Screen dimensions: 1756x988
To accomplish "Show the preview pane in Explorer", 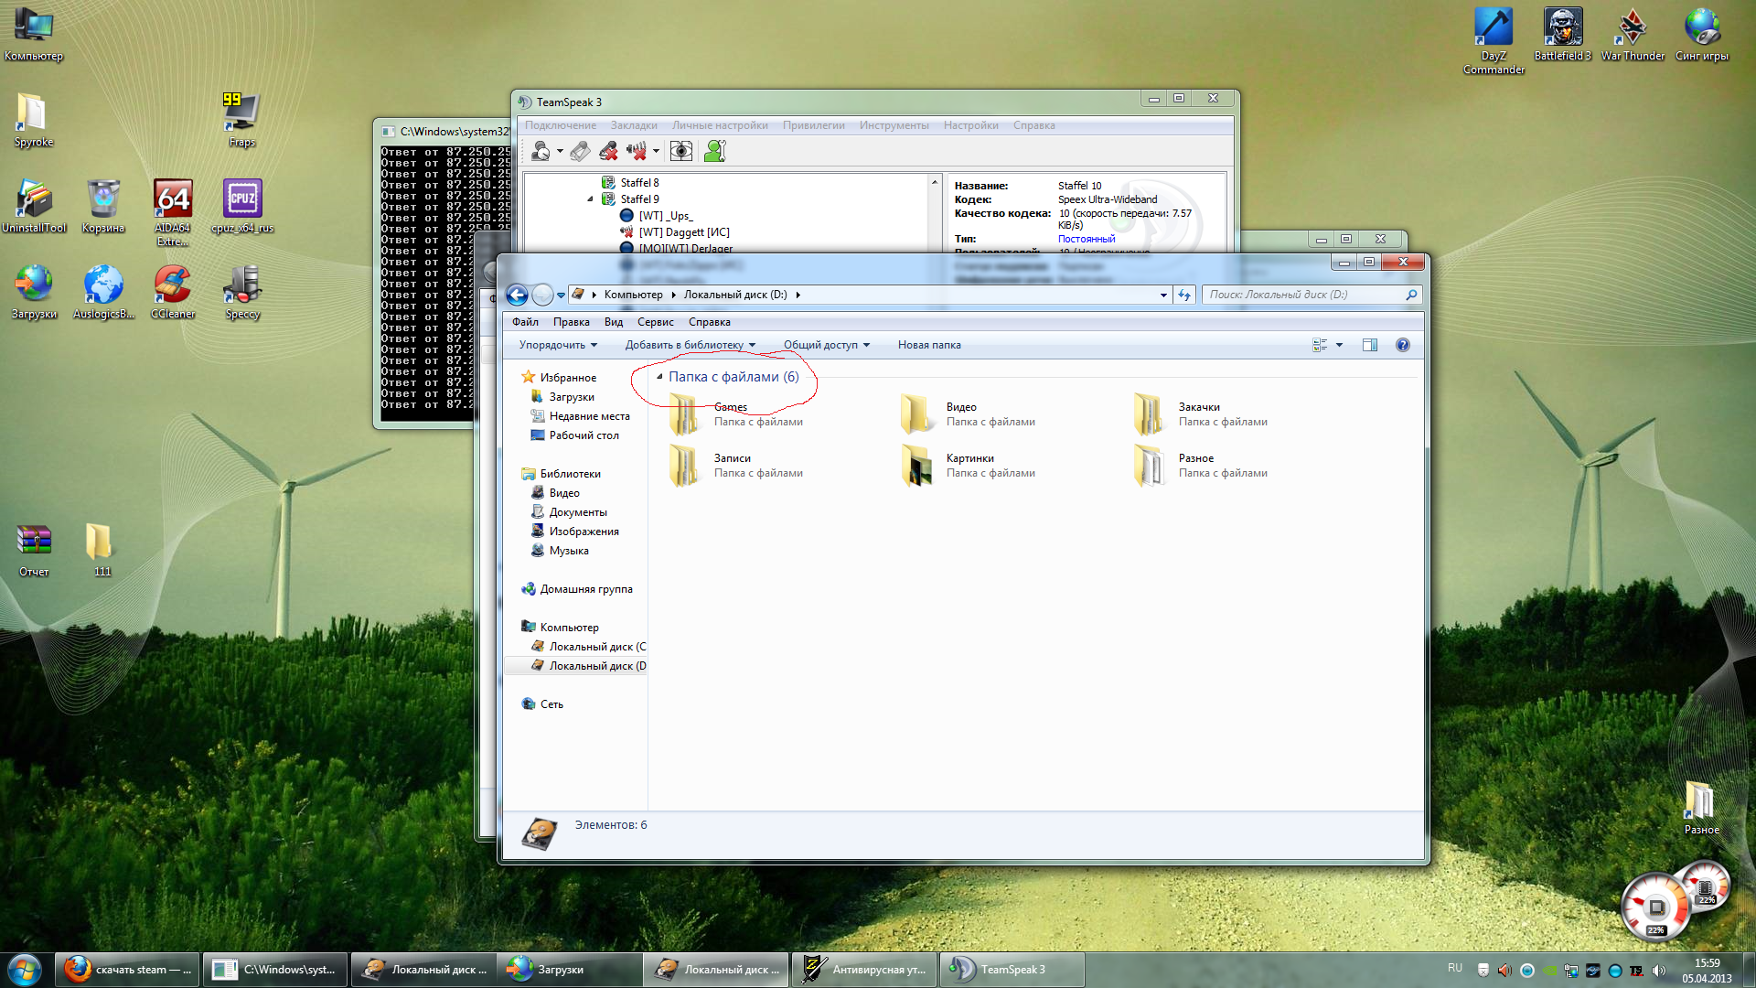I will [x=1369, y=345].
